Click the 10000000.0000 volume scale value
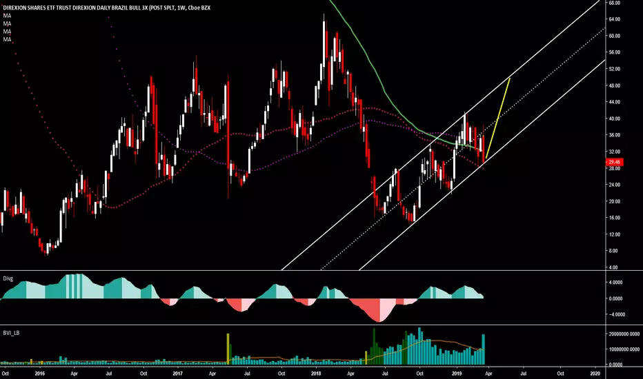This screenshot has height=379, width=643. (x=623, y=349)
